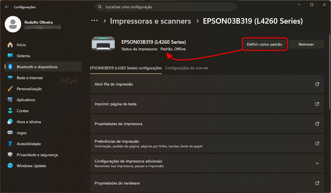Screen dimensions: 331x193
Task: Open Propriedades do hardware row
Action: [x=207, y=183]
